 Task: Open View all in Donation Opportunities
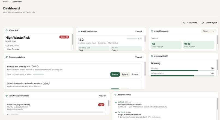click(102, 96)
